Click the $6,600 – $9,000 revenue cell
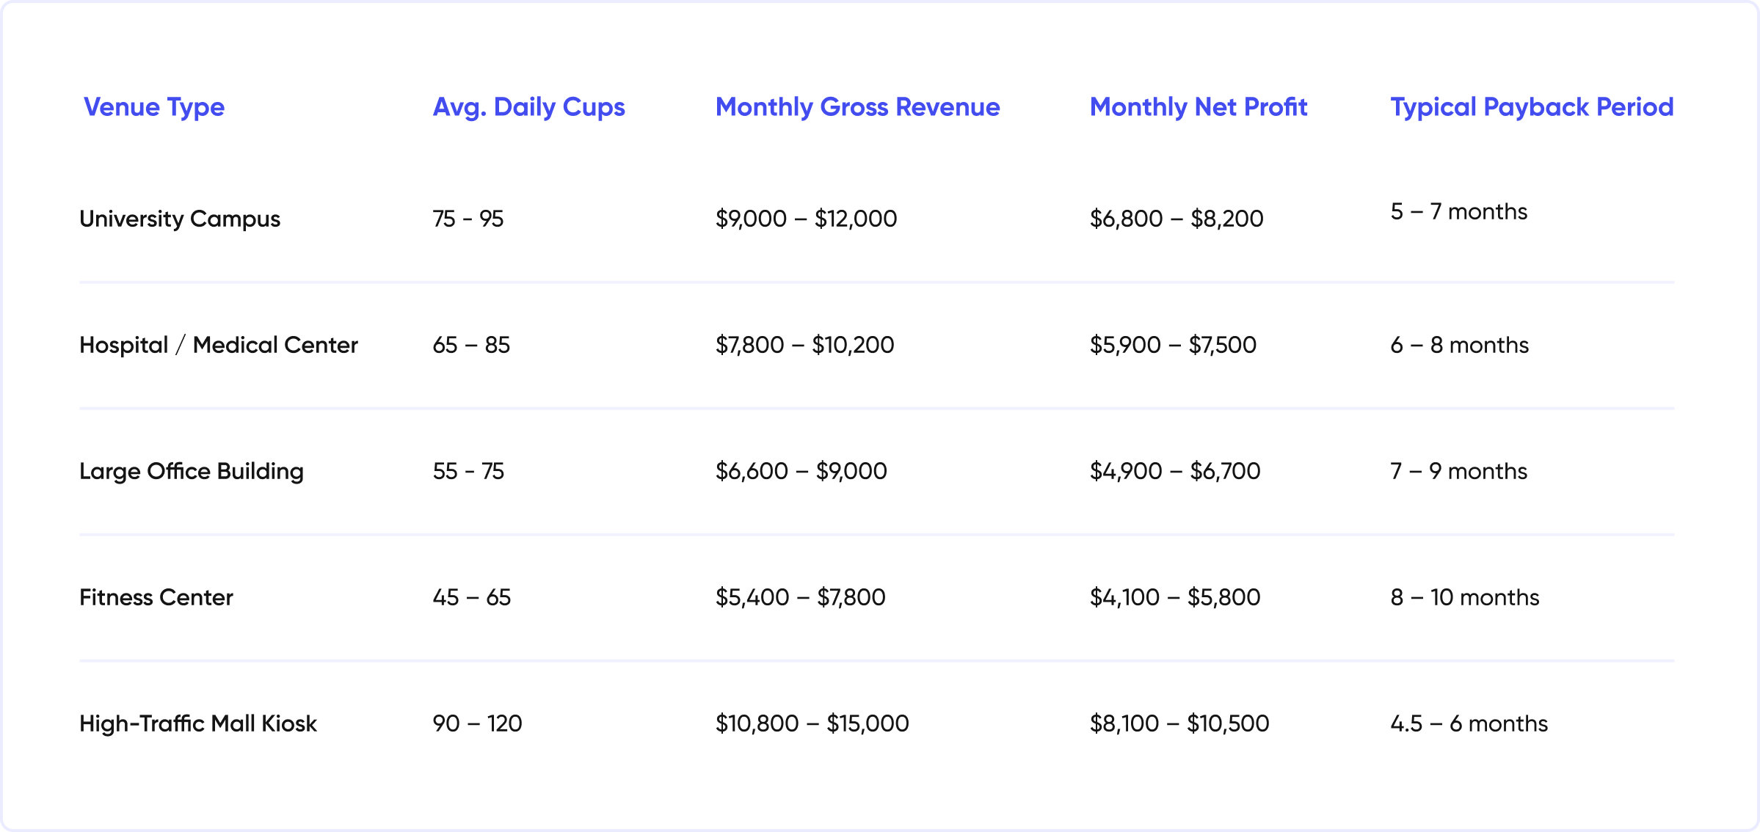The height and width of the screenshot is (832, 1760). [801, 471]
